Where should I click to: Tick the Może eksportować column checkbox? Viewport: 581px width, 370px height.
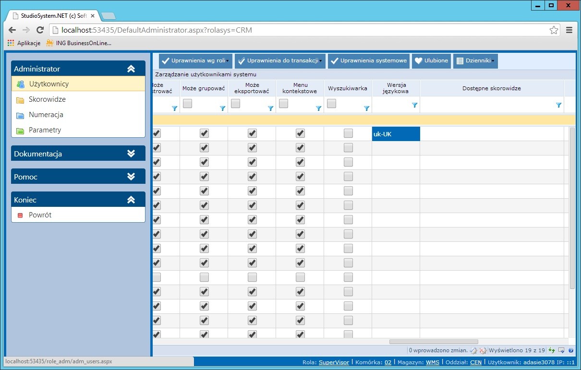click(235, 103)
